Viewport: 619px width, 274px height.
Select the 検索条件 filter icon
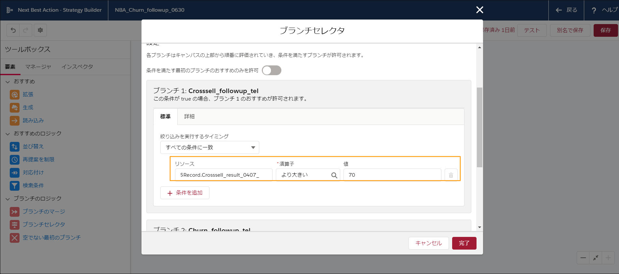15,186
